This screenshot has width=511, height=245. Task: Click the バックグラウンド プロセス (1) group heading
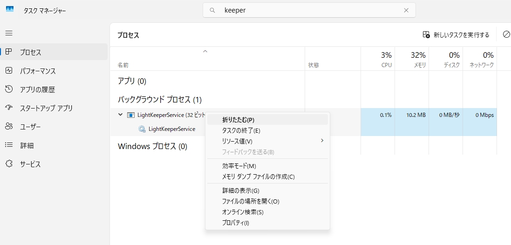point(160,99)
